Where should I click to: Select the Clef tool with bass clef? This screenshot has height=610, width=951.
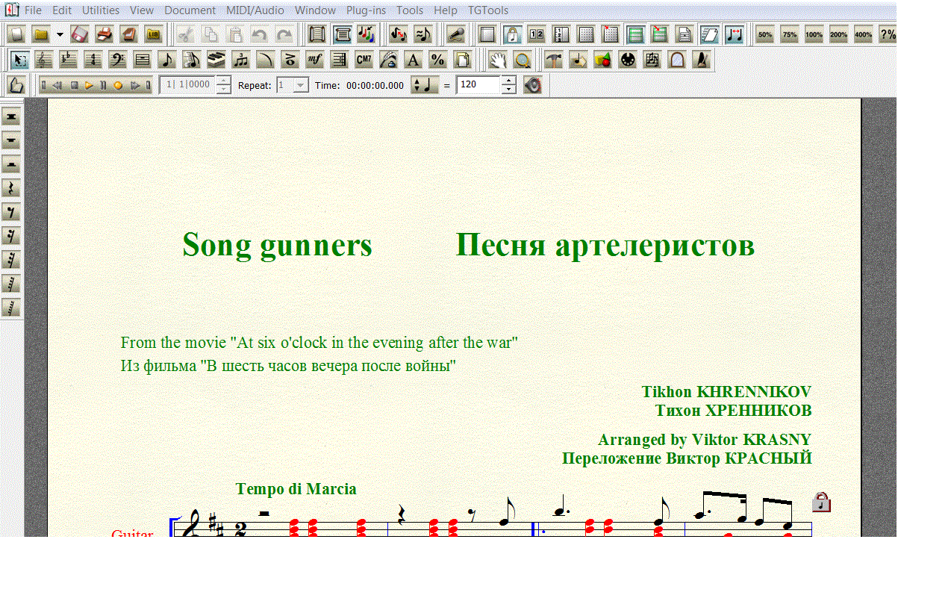tap(117, 60)
